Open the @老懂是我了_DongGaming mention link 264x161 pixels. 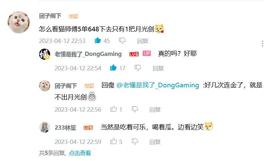click(x=158, y=85)
